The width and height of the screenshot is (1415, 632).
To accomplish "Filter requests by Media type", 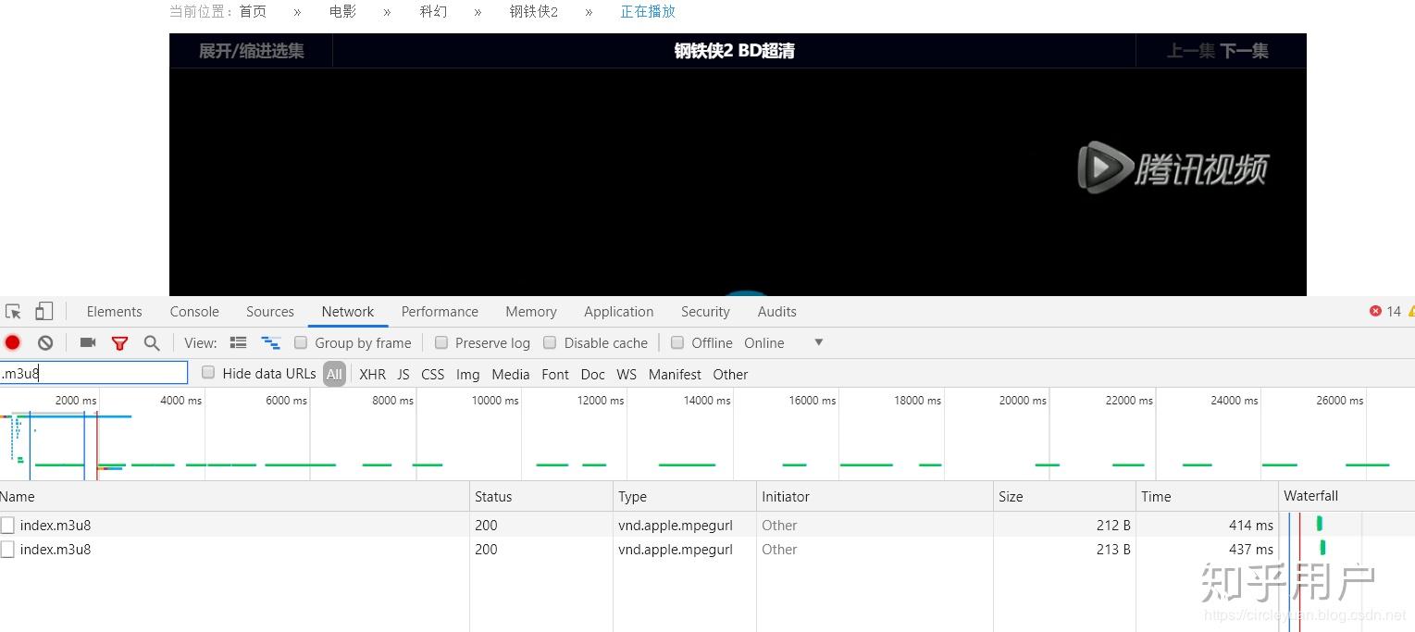I will (x=510, y=374).
